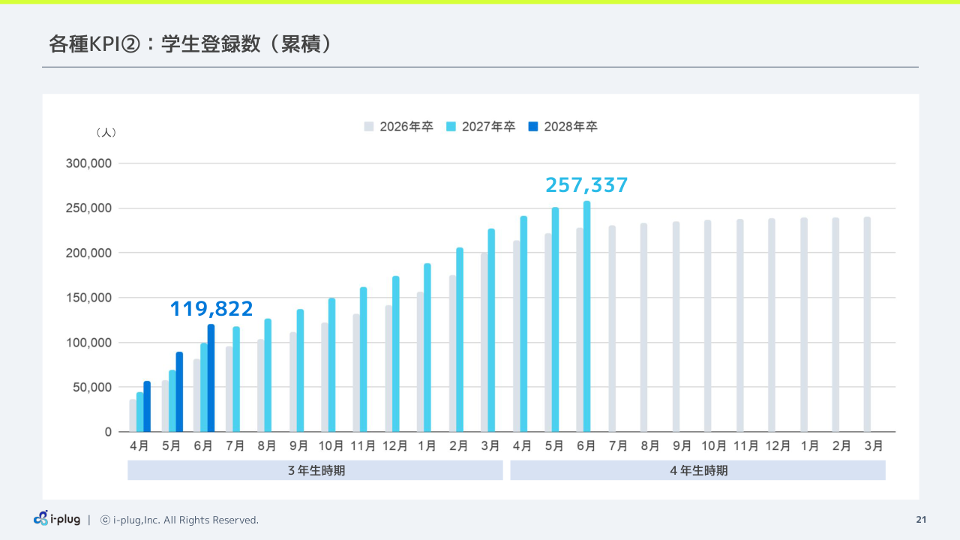Click the copyright text in footer
The image size is (960, 540).
click(179, 520)
